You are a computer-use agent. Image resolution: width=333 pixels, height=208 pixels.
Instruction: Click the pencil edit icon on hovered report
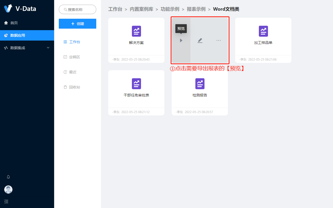[x=200, y=41]
